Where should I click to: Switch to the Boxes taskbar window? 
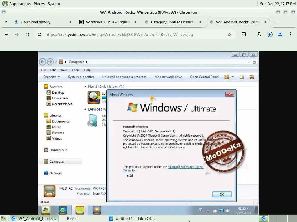coord(72,219)
